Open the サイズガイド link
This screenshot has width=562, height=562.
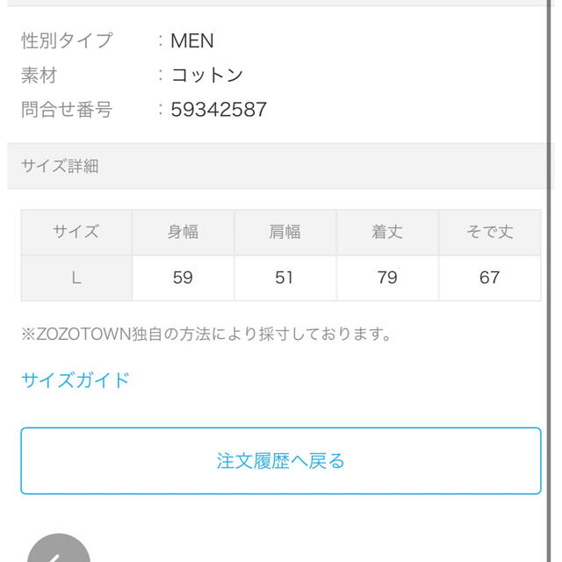pos(76,380)
